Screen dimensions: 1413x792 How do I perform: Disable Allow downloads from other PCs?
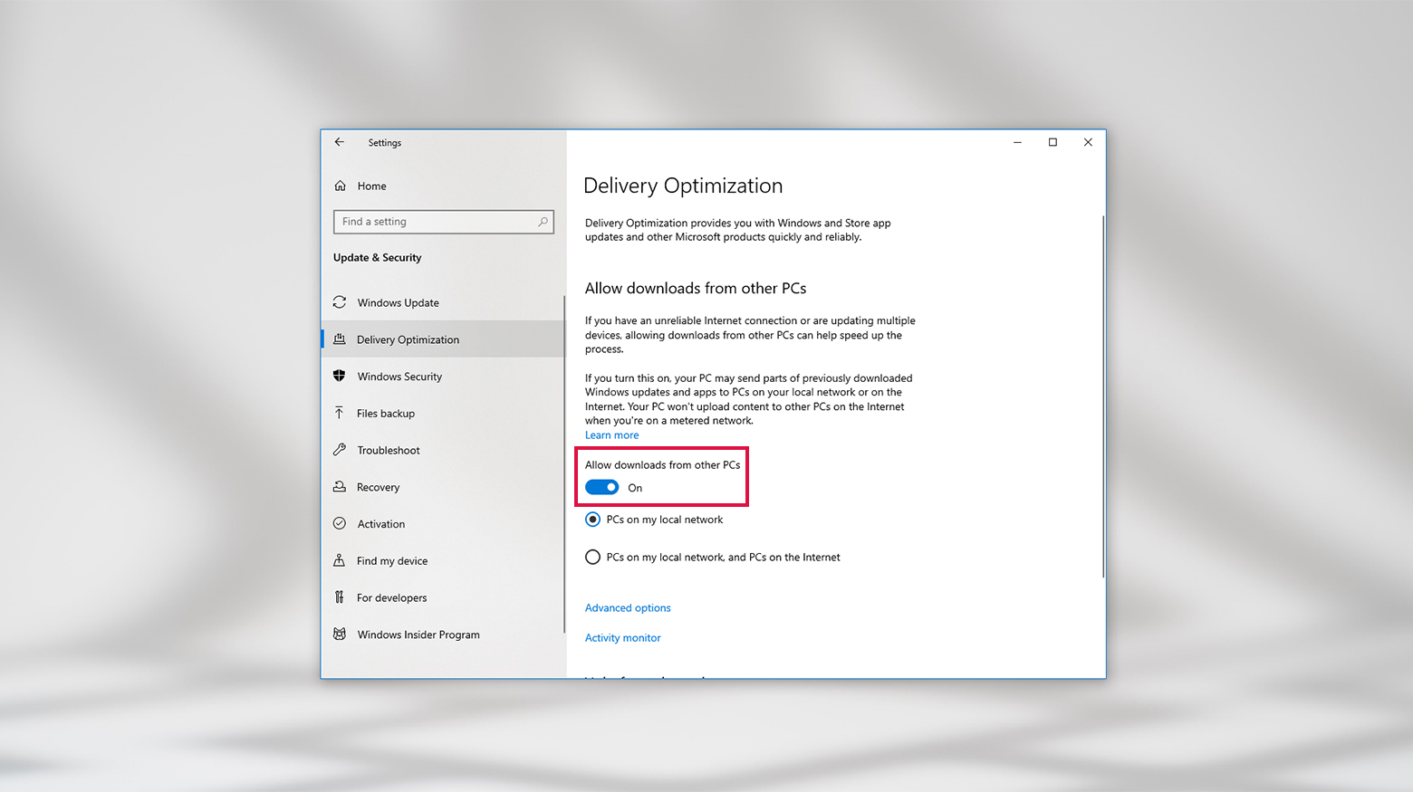[x=601, y=487]
